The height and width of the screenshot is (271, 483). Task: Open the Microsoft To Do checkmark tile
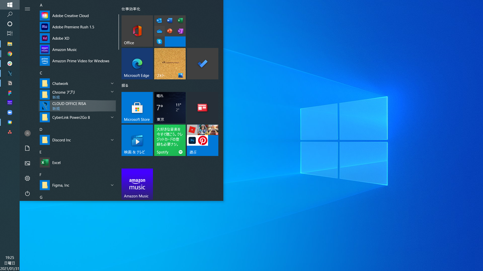(x=203, y=64)
